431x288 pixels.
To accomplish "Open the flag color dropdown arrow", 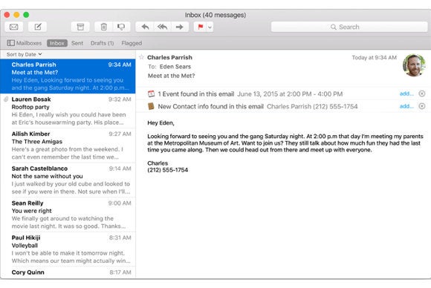I will pos(210,27).
